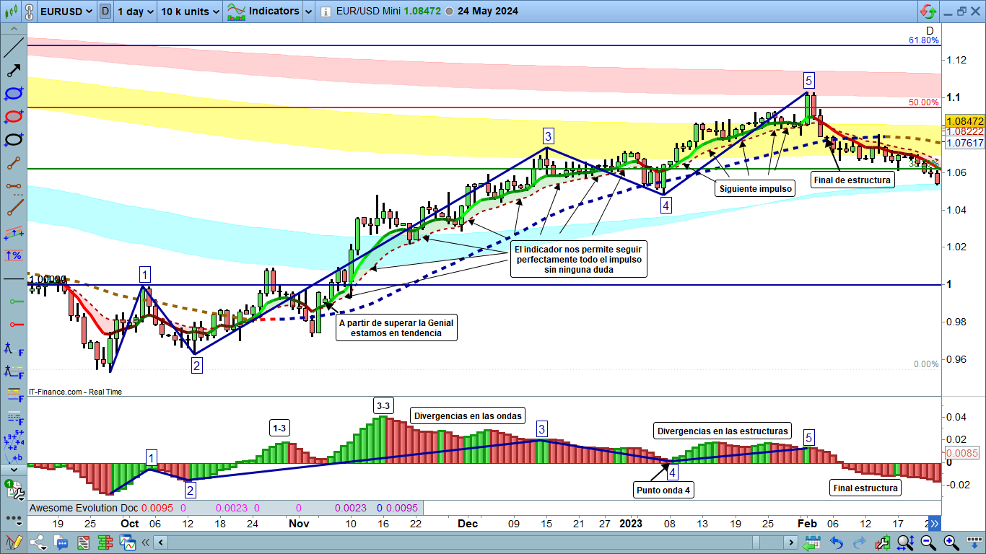This screenshot has height=554, width=986.
Task: Click the EUR/USD Mini info button
Action: point(326,12)
